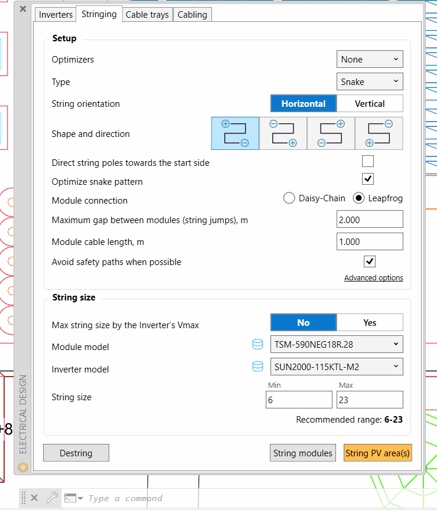Expand the Module model dropdown
Screen dimensions: 437x510
click(337, 344)
